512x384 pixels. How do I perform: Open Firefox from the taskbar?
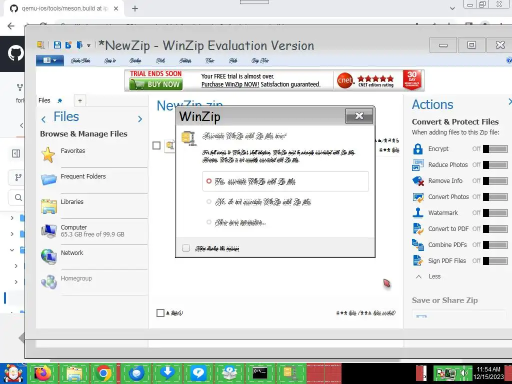tap(43, 373)
